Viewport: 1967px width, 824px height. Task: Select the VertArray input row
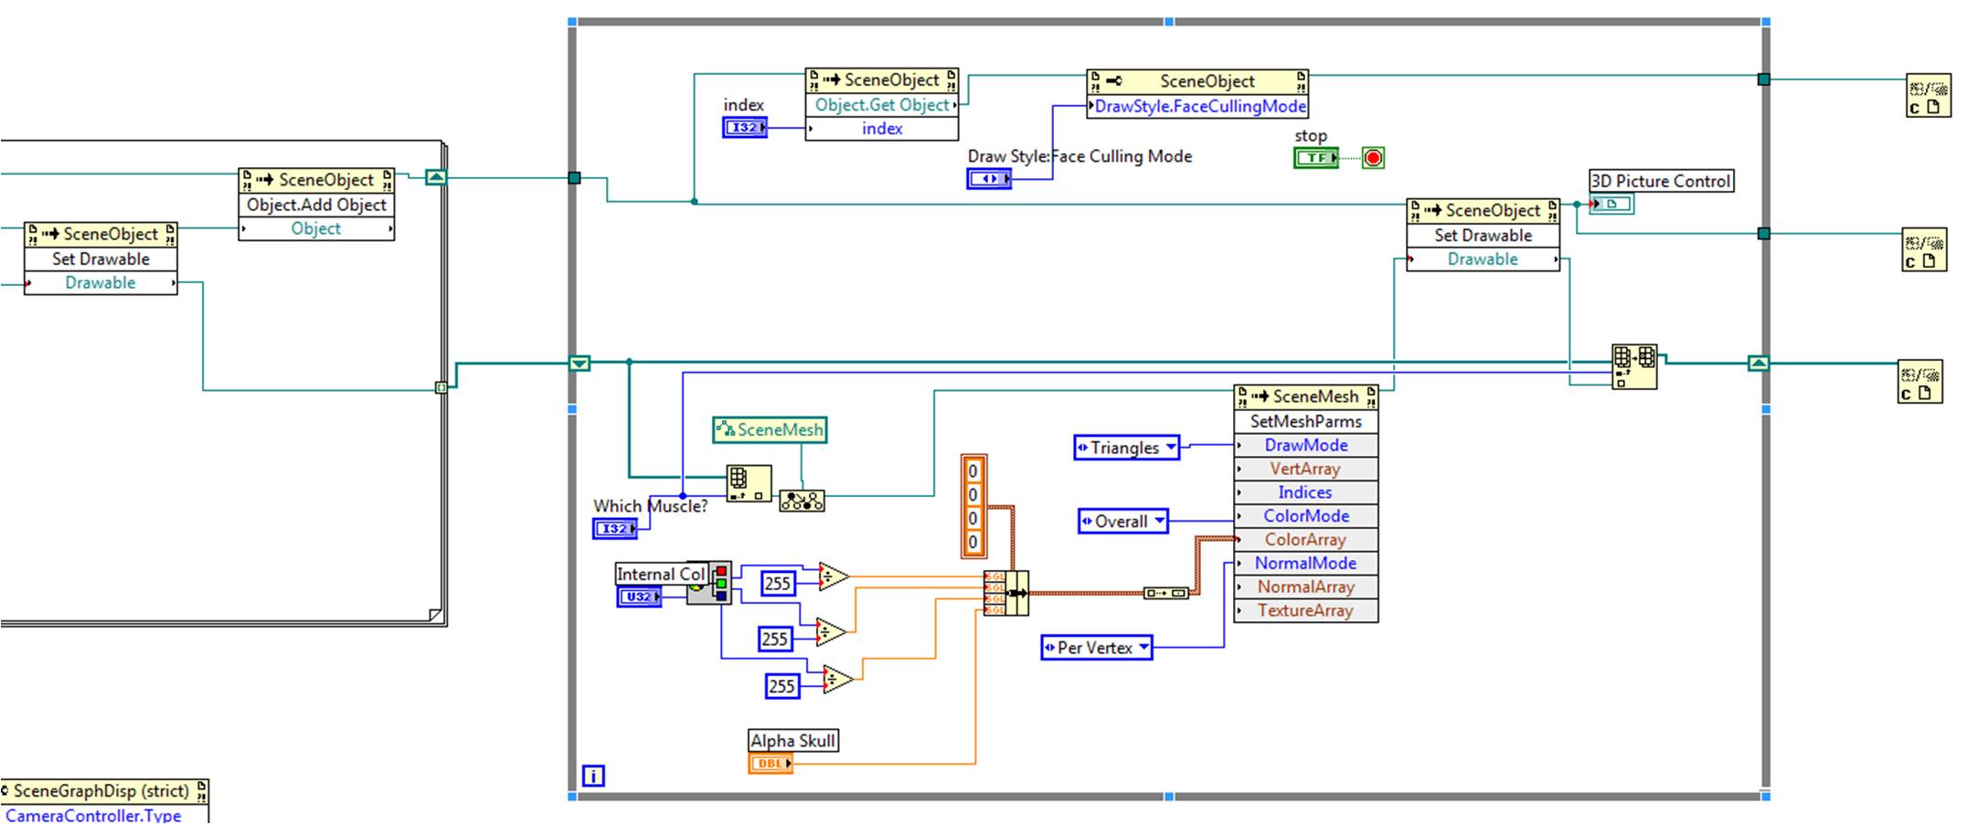pyautogui.click(x=1306, y=469)
